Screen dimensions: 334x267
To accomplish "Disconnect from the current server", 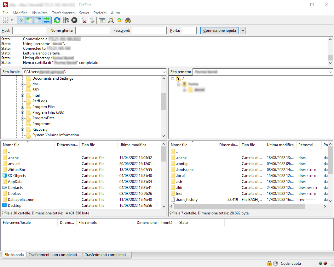I will [83, 20].
